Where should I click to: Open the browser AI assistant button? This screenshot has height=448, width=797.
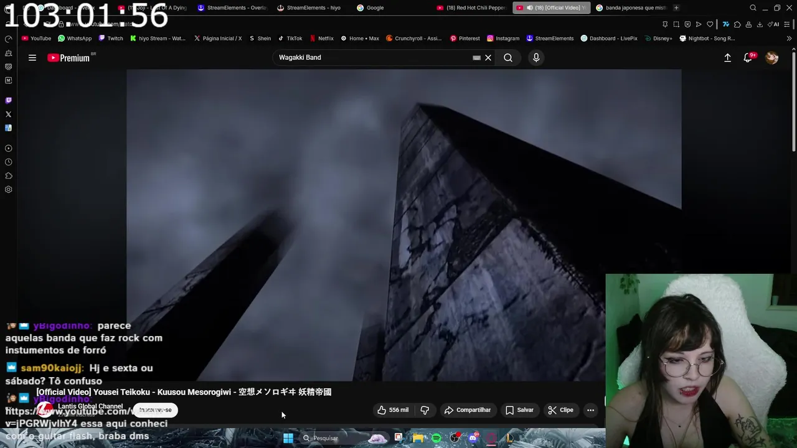[x=774, y=24]
